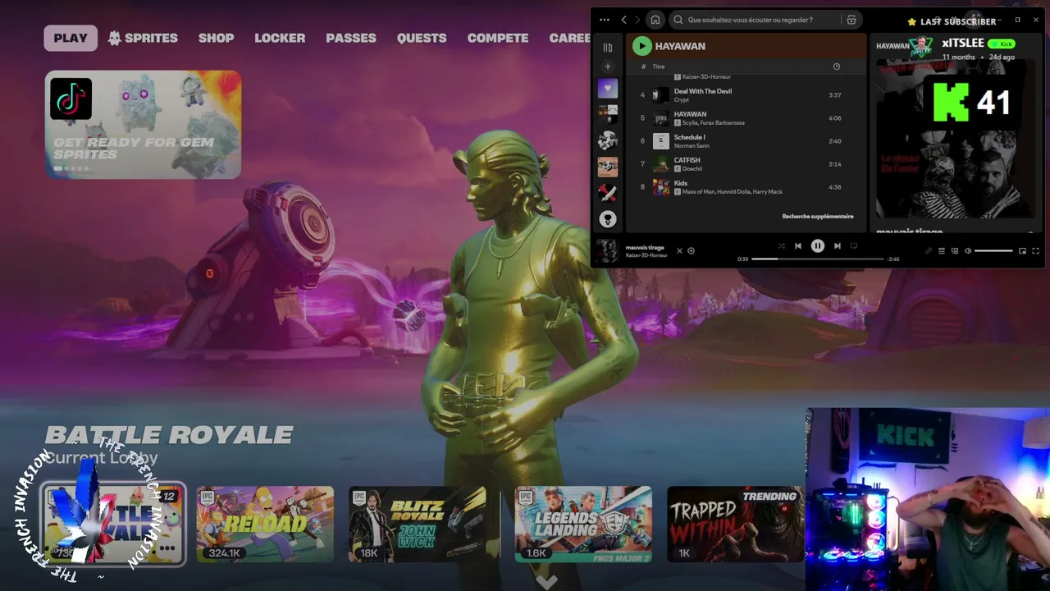The height and width of the screenshot is (591, 1050).
Task: Expand more modes with the bottom chevron
Action: [x=546, y=582]
